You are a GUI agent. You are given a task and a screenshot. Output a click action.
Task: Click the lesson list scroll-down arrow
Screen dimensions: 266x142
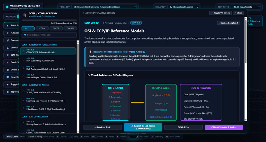pyautogui.click(x=78, y=132)
